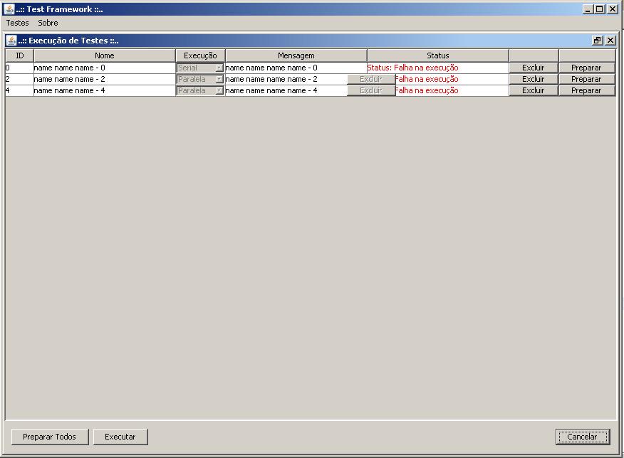Click Excluir button for row 0
The image size is (624, 458).
click(x=534, y=68)
